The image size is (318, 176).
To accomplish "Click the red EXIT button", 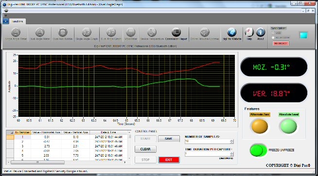I will point(169,160).
